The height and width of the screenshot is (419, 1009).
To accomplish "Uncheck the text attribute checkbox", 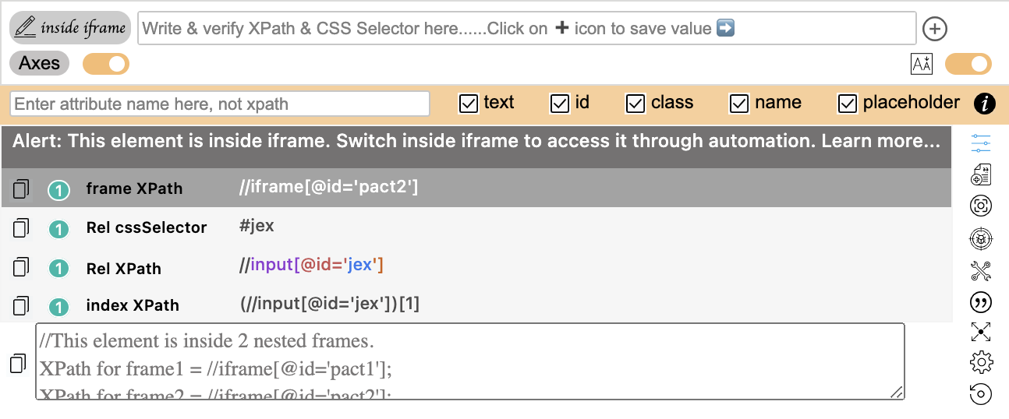I will 469,103.
